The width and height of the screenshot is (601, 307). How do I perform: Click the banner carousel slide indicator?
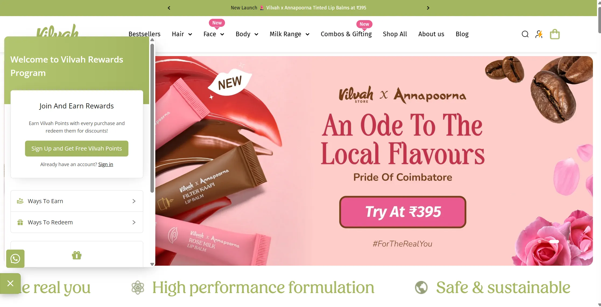554,242
